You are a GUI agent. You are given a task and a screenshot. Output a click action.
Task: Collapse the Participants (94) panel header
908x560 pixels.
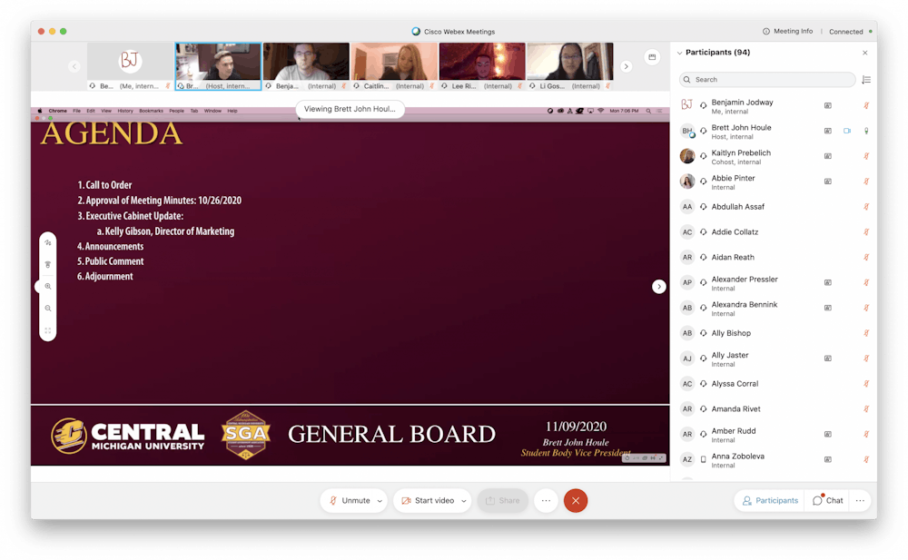[x=681, y=53]
